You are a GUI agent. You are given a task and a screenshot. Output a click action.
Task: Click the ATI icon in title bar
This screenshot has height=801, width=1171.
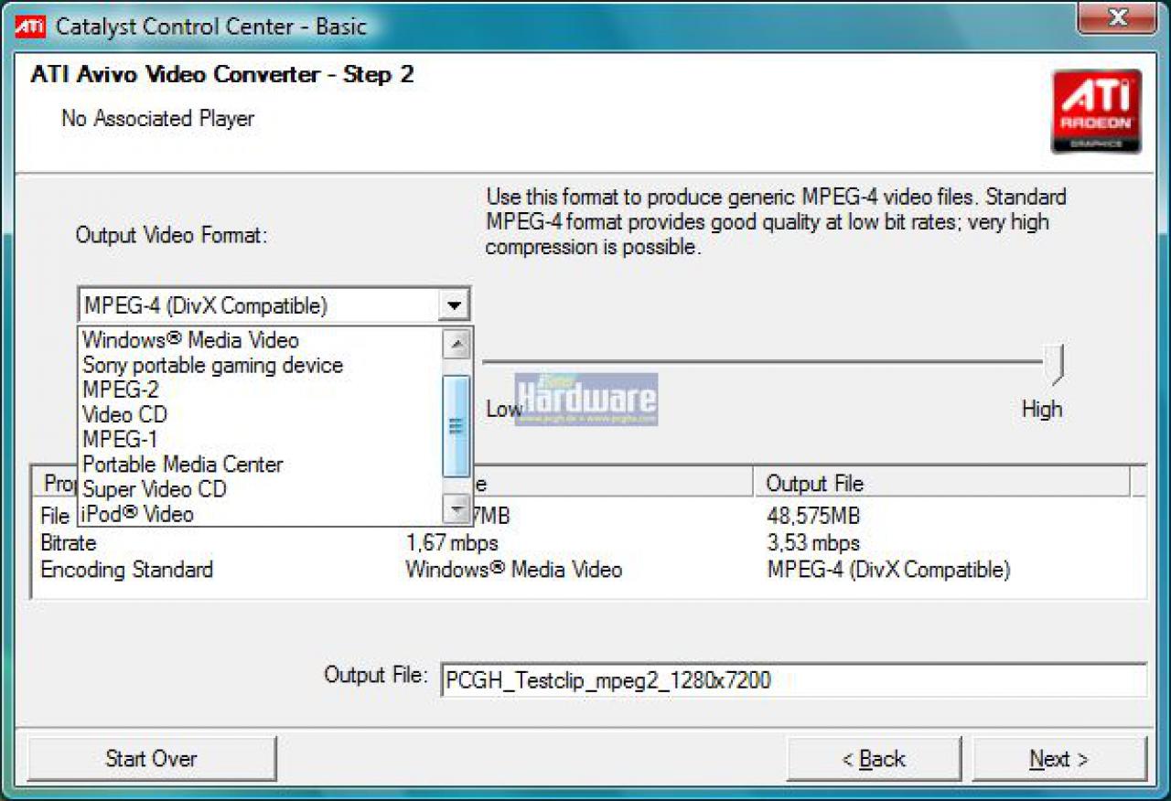30,26
